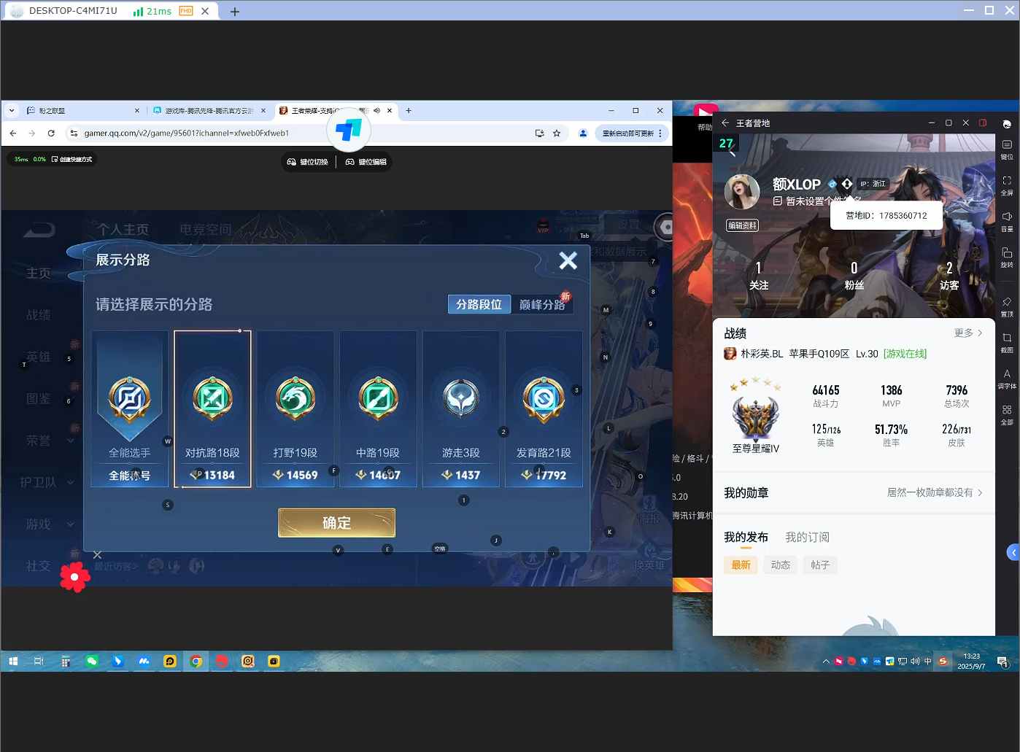This screenshot has width=1020, height=752.
Task: Click 创建快捷方式 shortcut button
Action: tap(72, 159)
